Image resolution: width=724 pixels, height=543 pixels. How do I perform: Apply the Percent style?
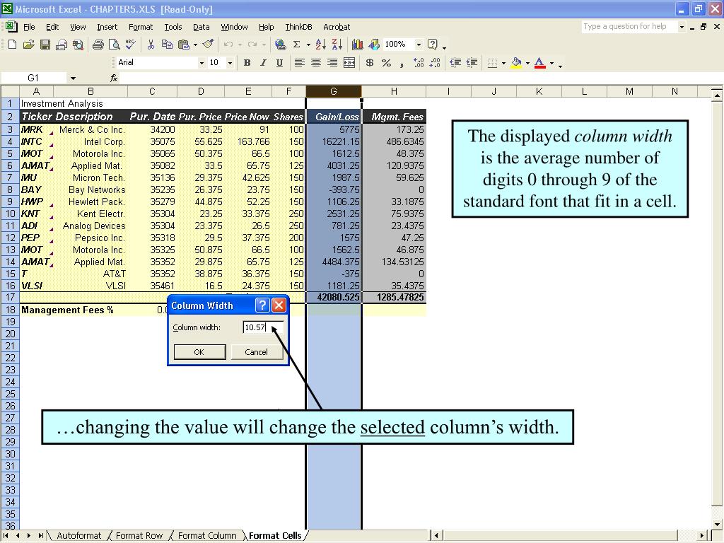[x=386, y=63]
